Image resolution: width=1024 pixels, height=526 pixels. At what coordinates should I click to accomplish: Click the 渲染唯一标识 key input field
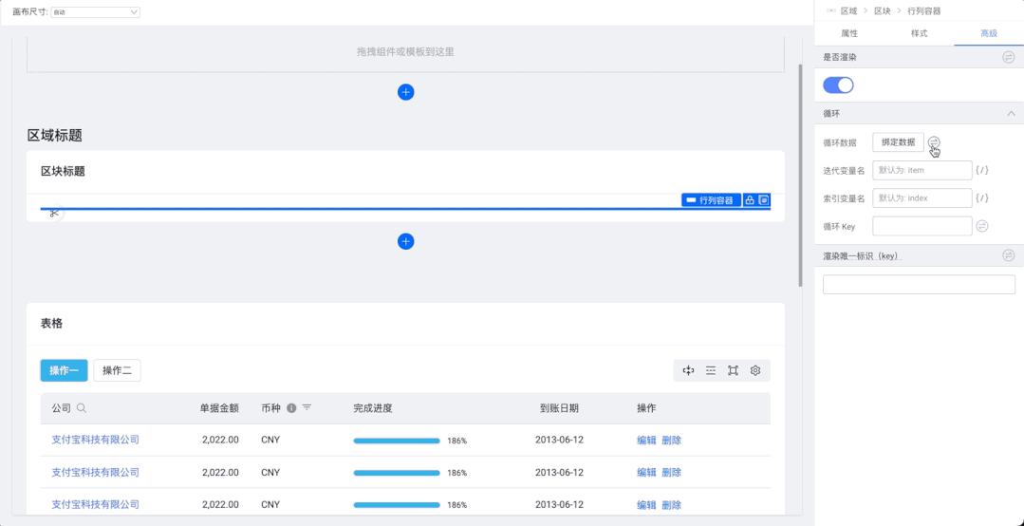(x=918, y=285)
